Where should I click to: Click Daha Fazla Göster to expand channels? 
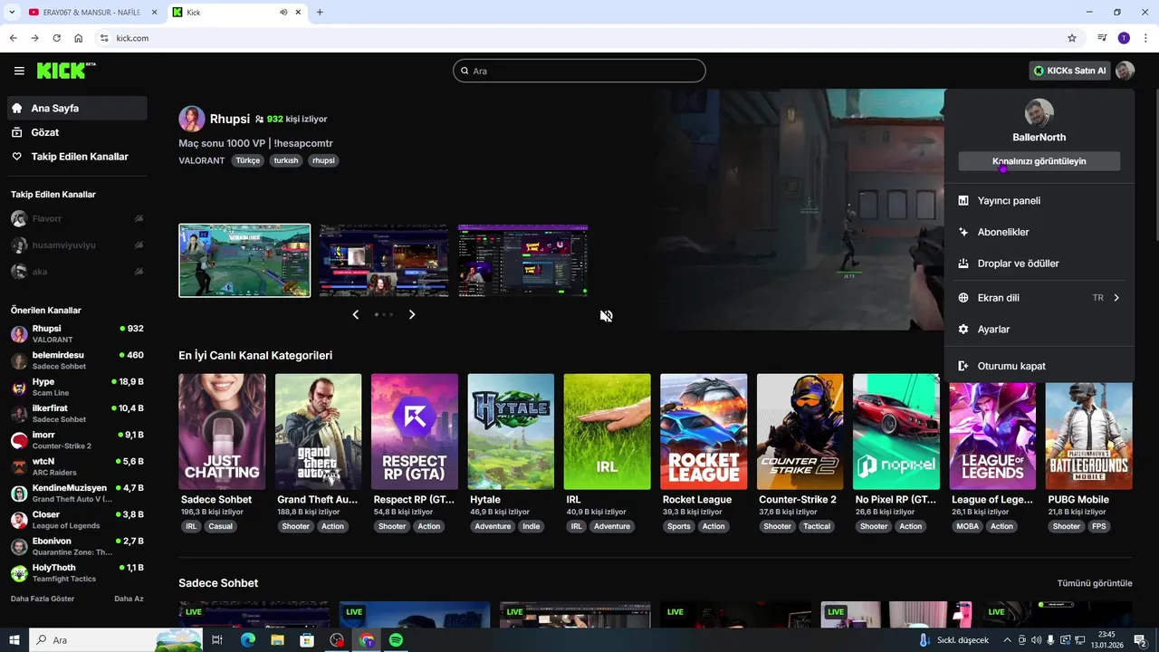(x=43, y=599)
